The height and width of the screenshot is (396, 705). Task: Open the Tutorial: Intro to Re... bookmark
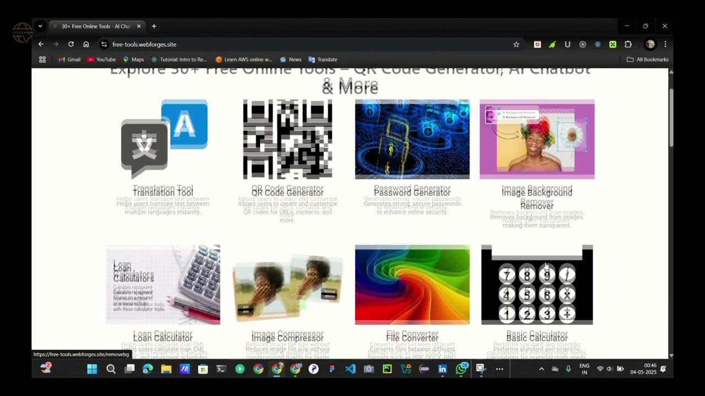(x=179, y=59)
